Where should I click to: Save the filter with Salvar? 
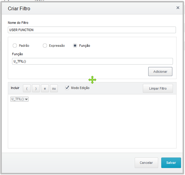(x=171, y=163)
